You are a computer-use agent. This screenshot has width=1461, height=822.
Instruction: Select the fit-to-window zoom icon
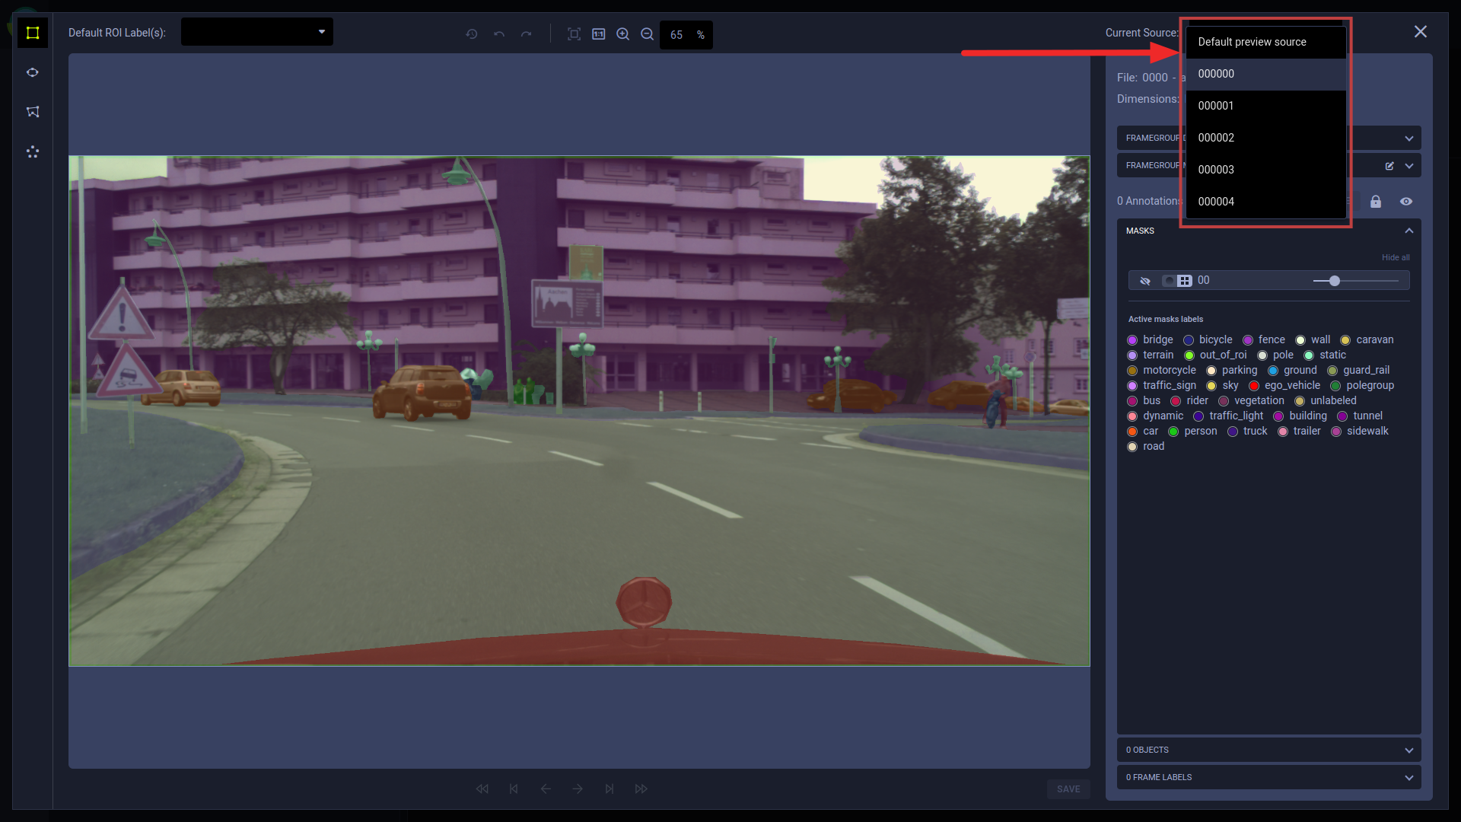pyautogui.click(x=573, y=34)
